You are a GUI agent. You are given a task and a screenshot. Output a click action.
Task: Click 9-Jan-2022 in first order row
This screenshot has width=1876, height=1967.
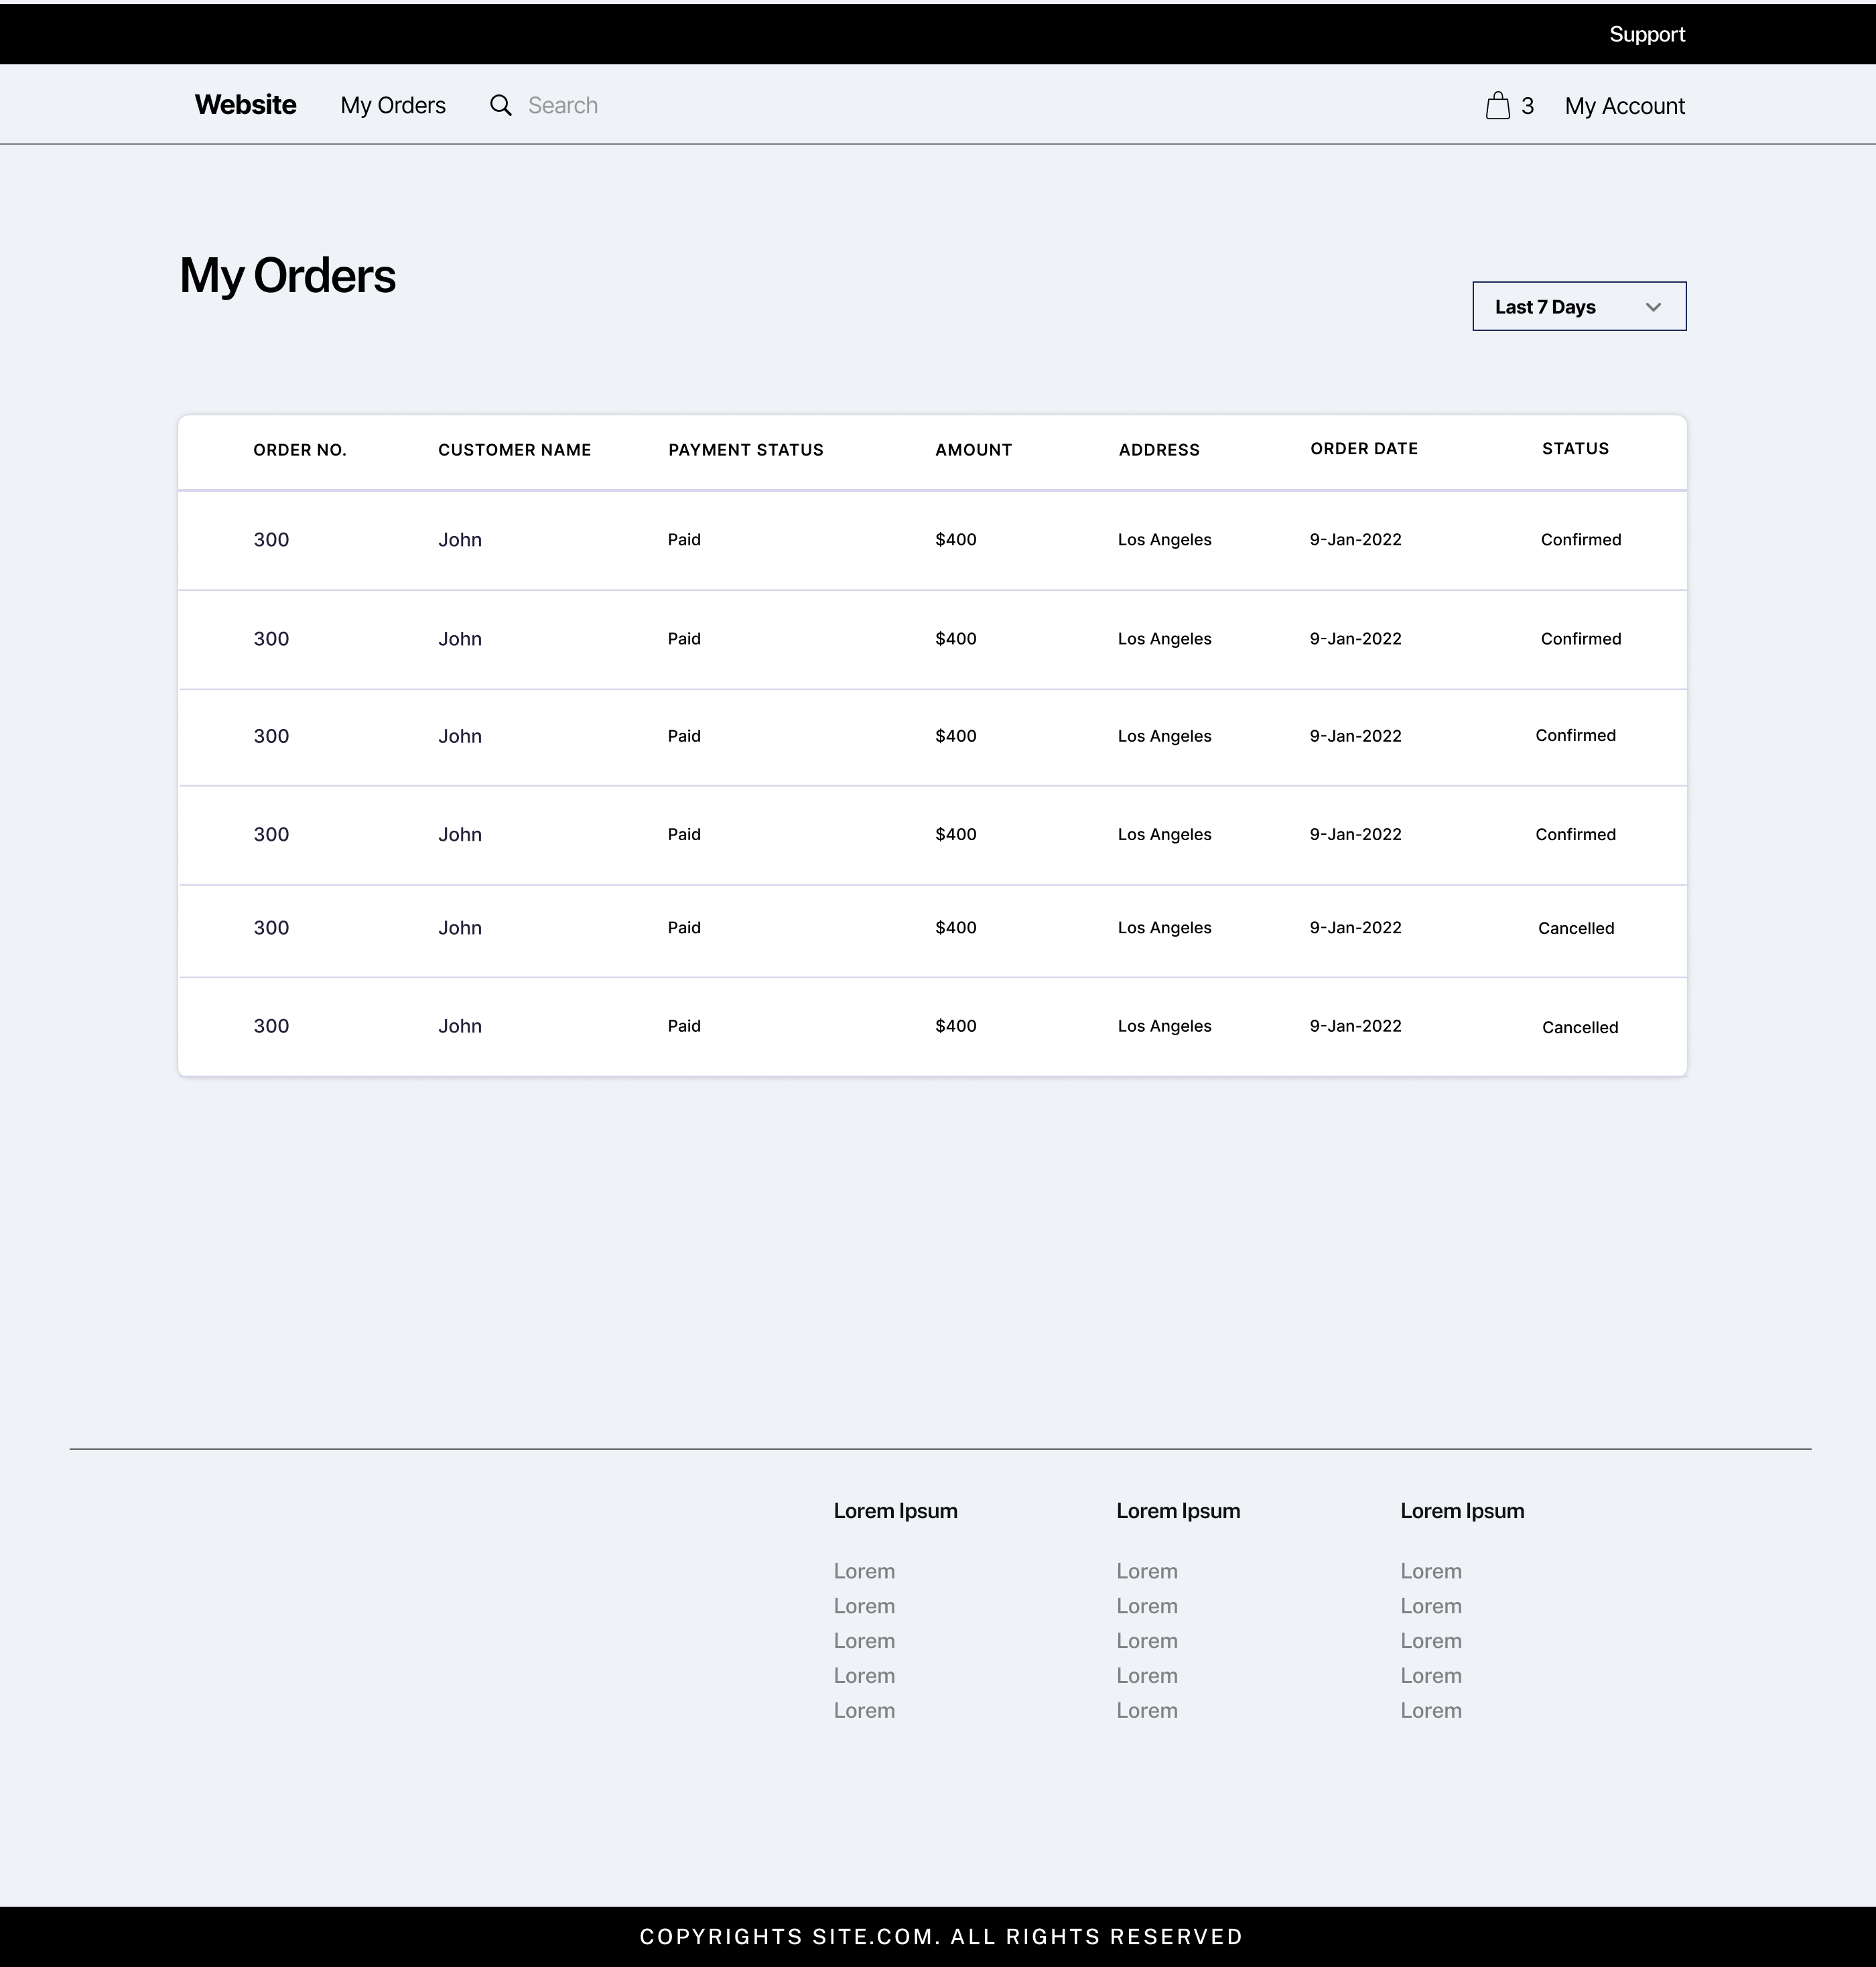coord(1355,540)
